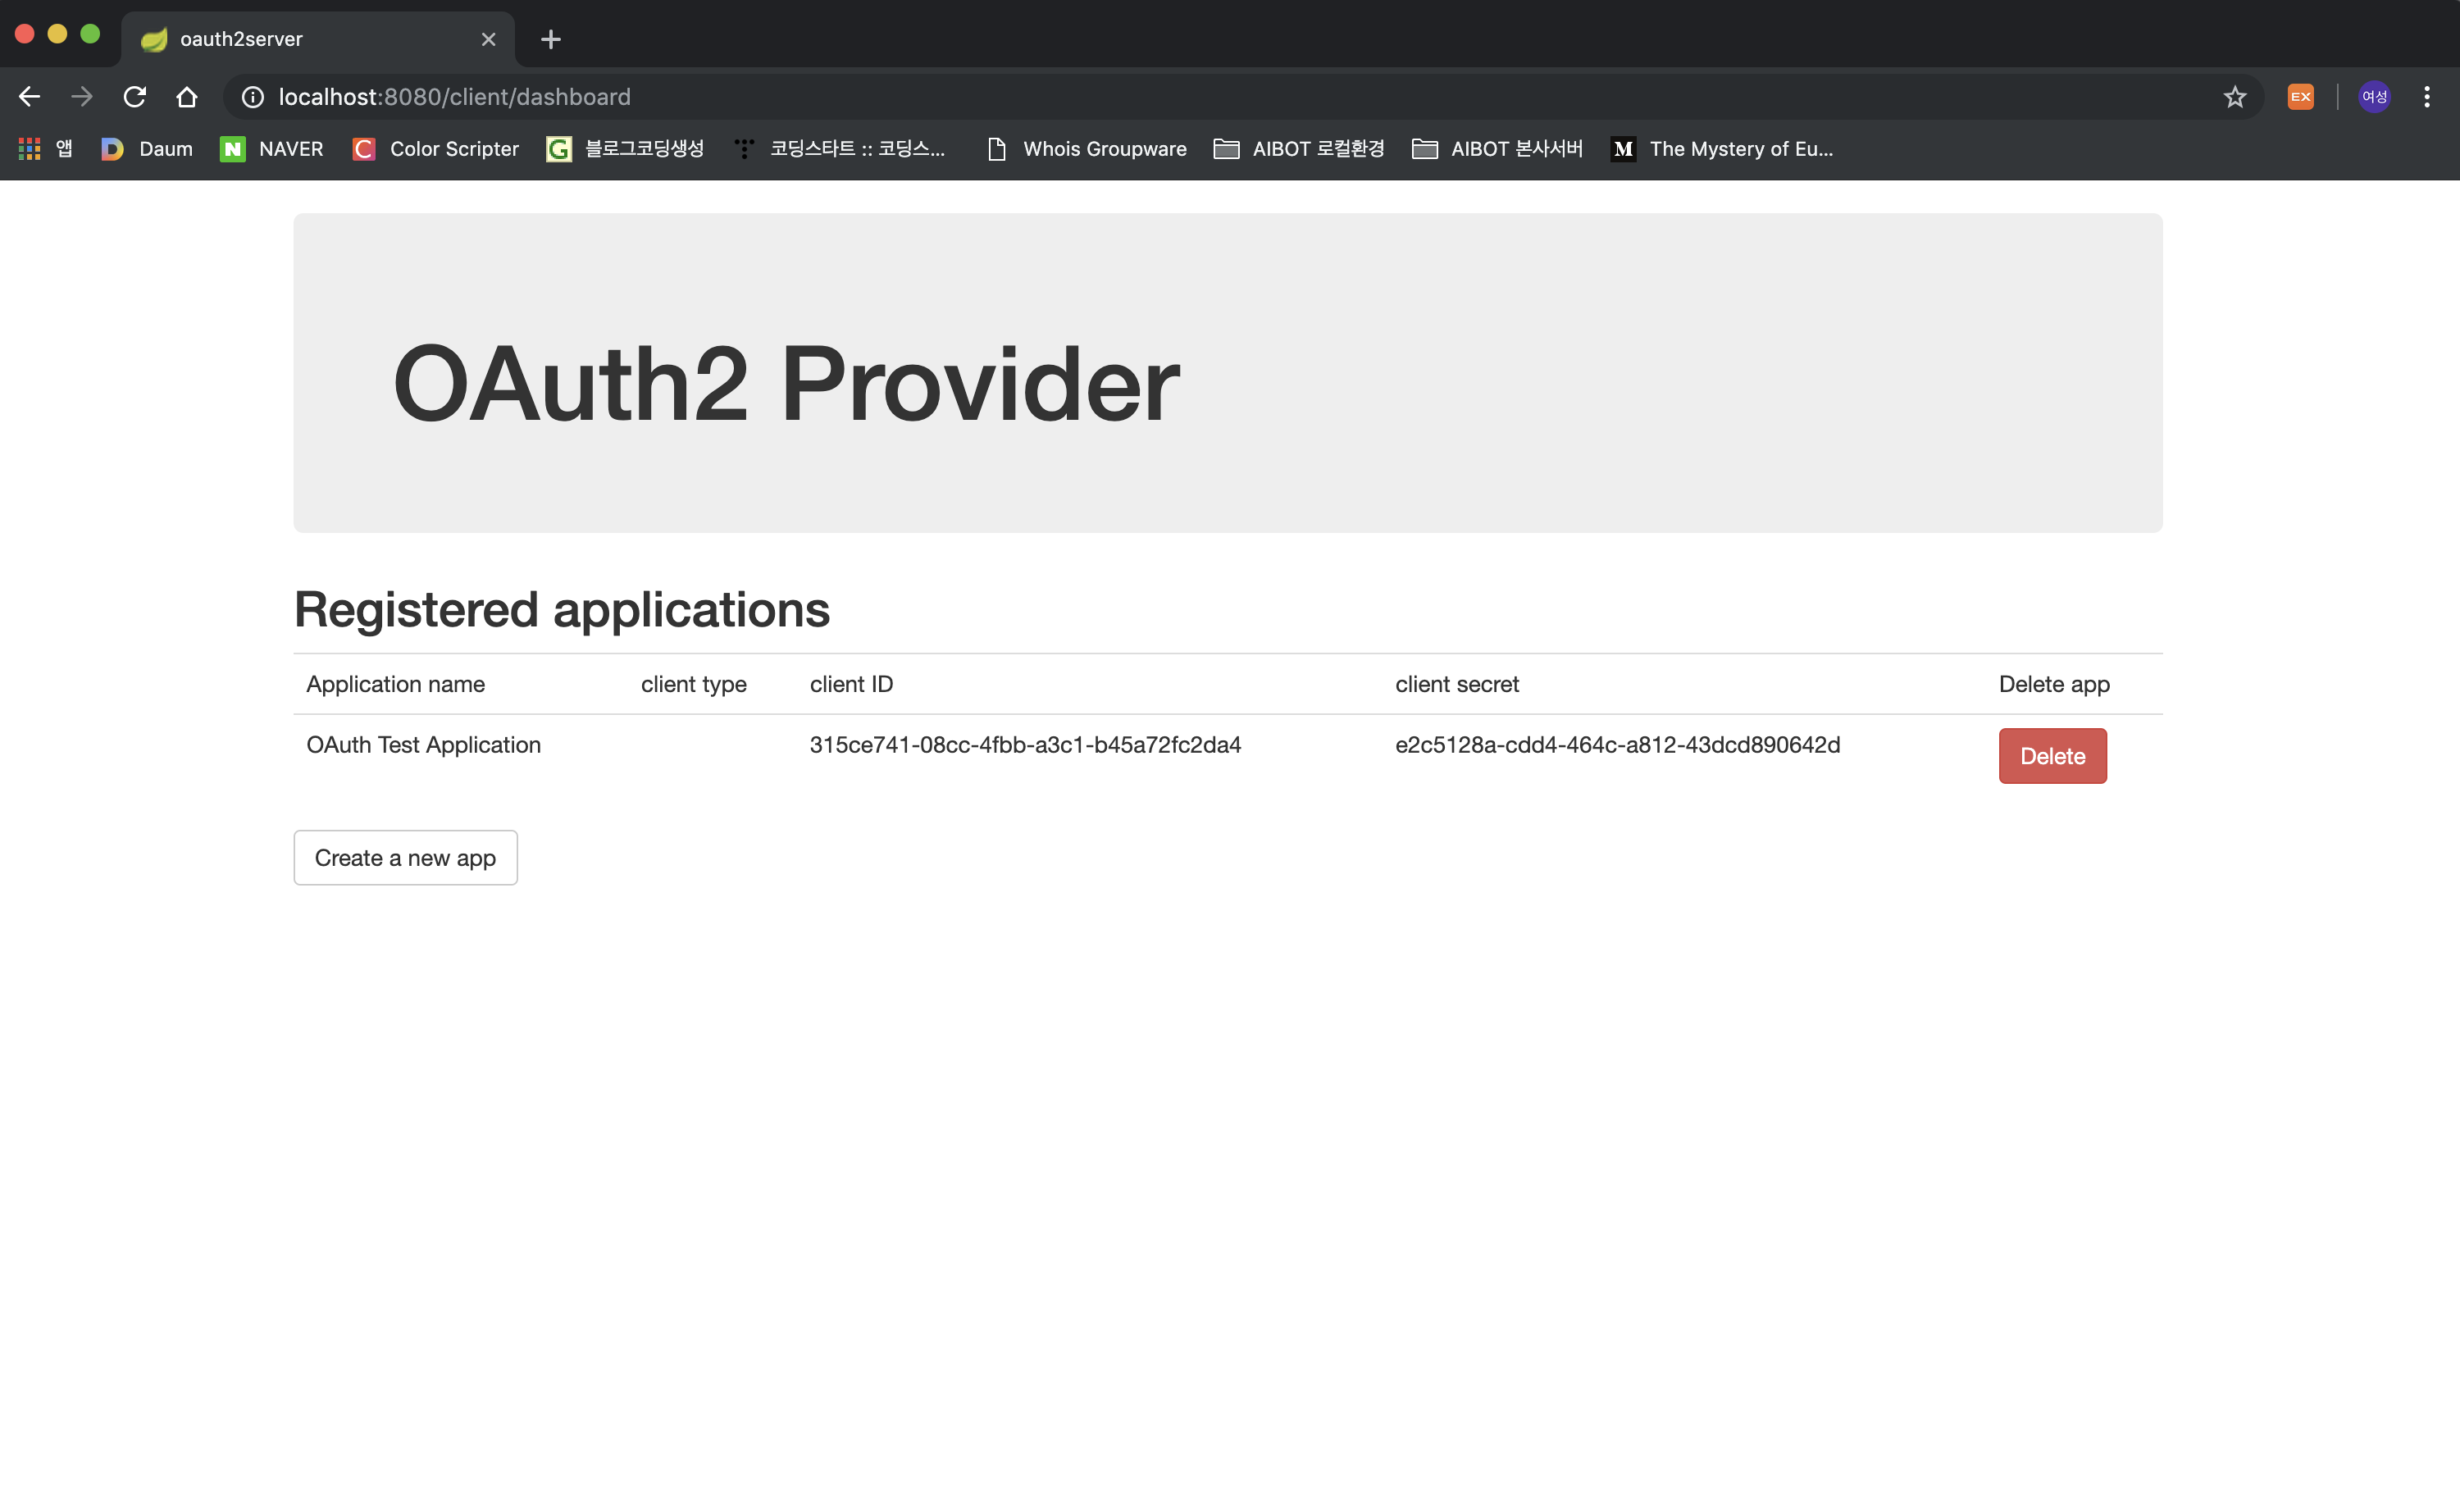View site information icon in address bar
The image size is (2460, 1512).
(253, 96)
